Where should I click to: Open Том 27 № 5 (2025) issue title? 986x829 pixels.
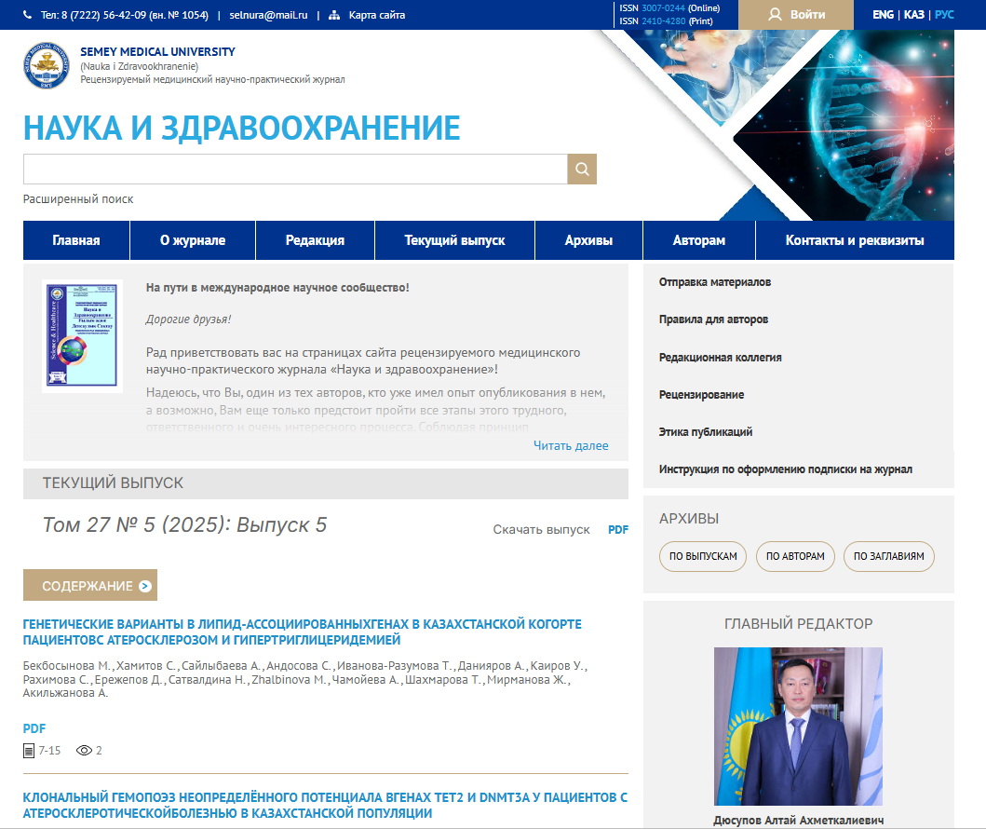(184, 524)
